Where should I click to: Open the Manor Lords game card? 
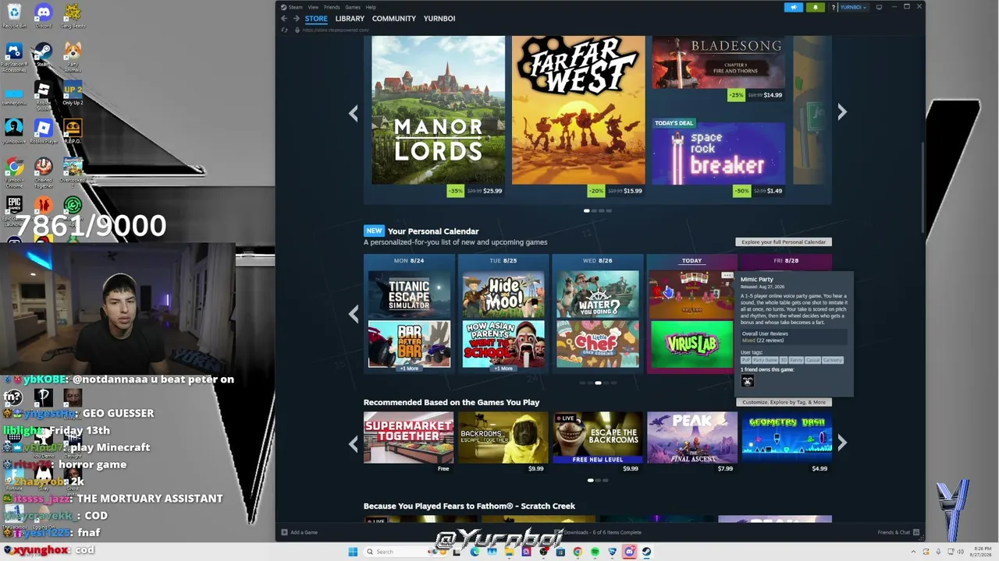tap(439, 110)
